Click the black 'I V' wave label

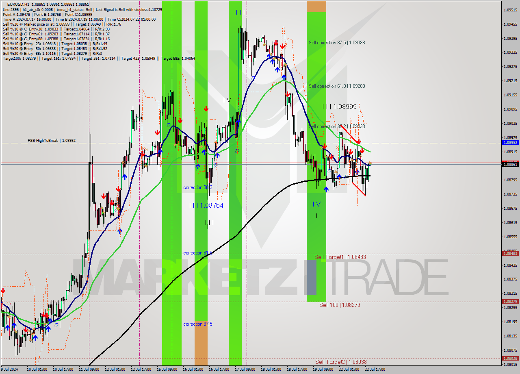(227, 100)
